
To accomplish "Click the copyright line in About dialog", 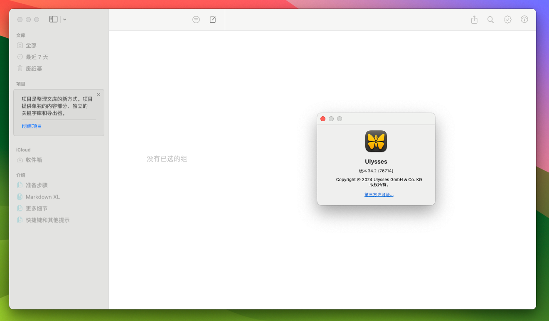I will pyautogui.click(x=379, y=180).
